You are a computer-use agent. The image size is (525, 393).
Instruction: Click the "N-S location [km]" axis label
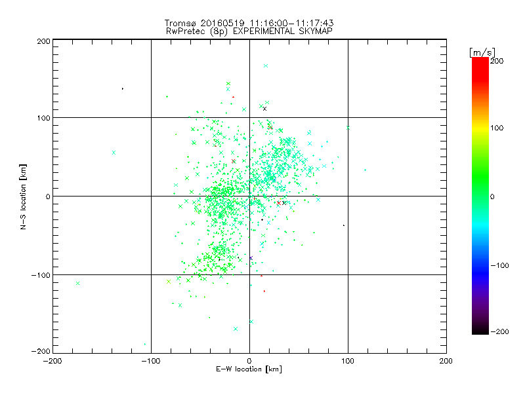click(23, 196)
